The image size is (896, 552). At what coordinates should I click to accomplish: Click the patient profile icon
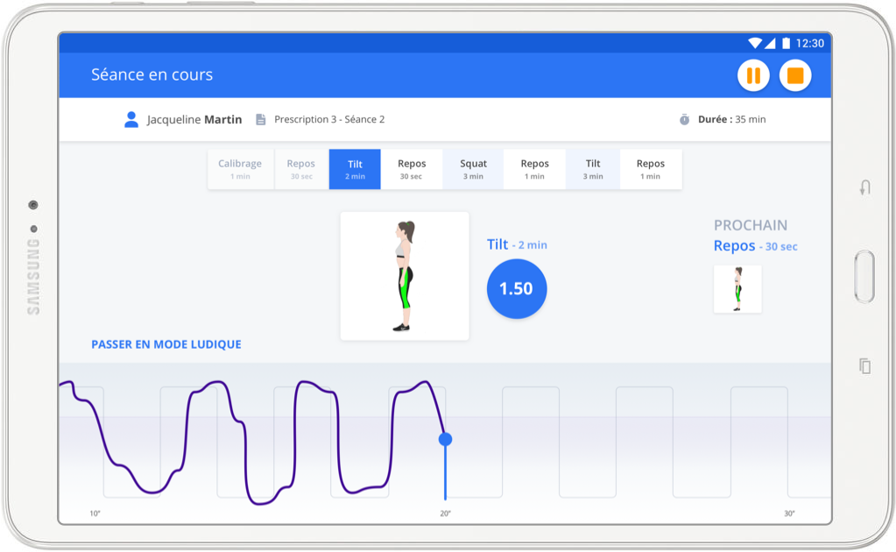point(131,119)
